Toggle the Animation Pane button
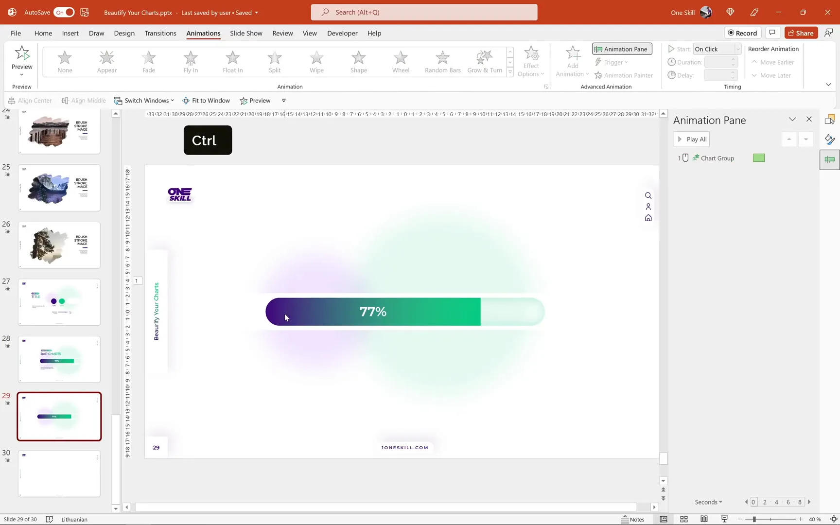This screenshot has width=840, height=525. (622, 49)
